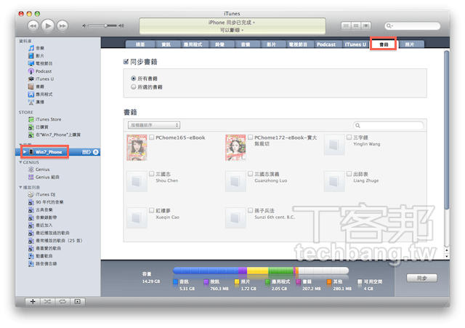Select 電視節目 TV shows in sidebar
The width and height of the screenshot is (465, 328).
(41, 63)
